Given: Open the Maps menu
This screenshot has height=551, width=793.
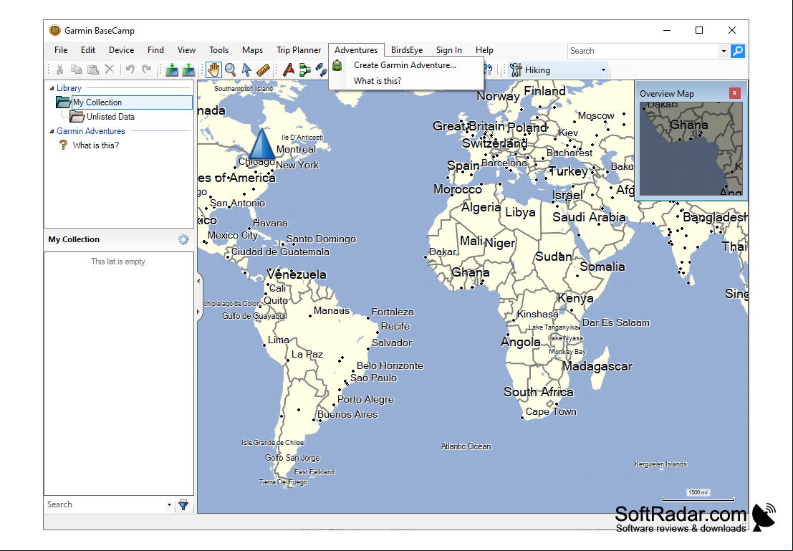Looking at the screenshot, I should point(252,50).
